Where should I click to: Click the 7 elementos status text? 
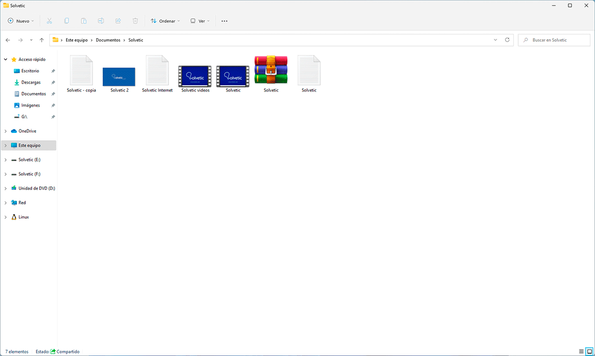(17, 352)
